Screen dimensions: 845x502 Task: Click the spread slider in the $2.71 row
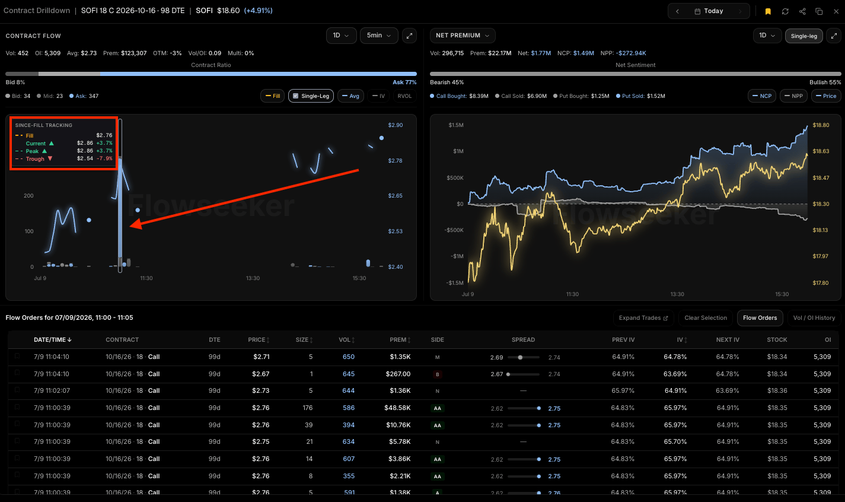click(x=524, y=357)
